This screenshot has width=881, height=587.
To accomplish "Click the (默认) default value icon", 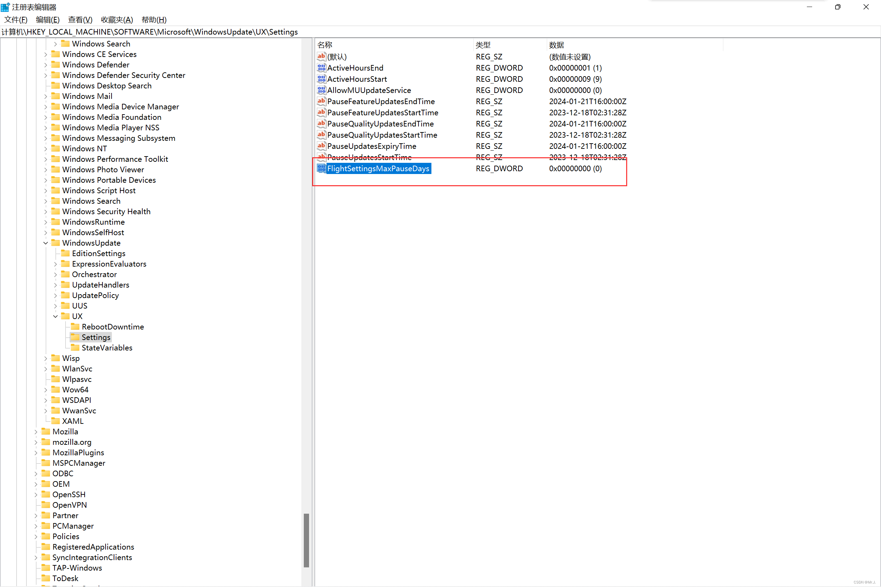I will (321, 57).
